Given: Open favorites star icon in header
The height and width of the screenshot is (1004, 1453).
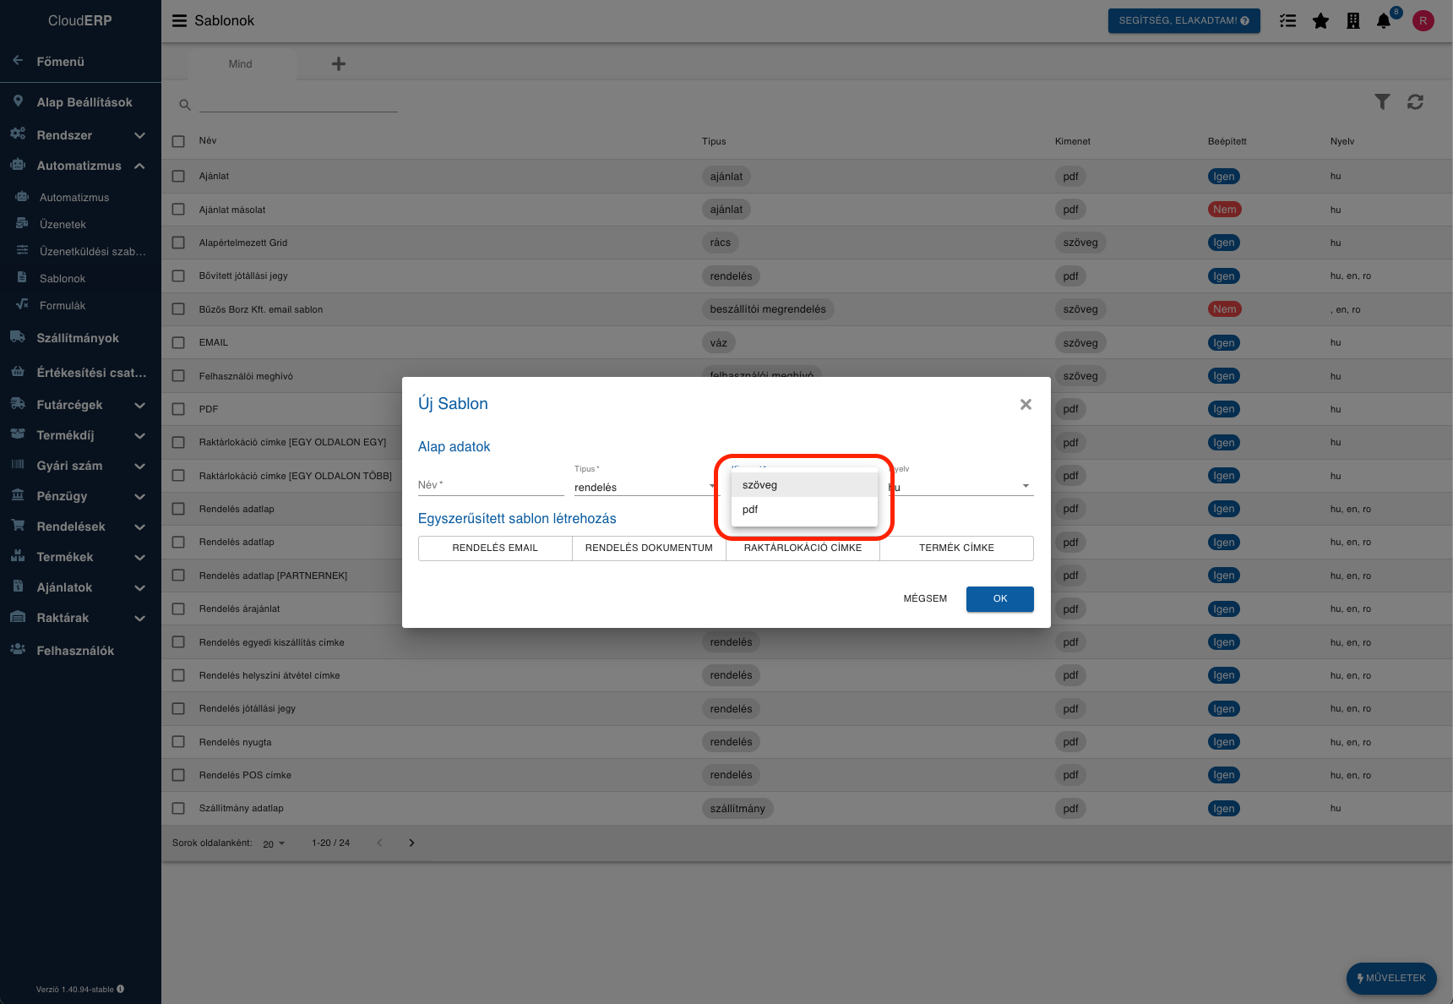Looking at the screenshot, I should [x=1320, y=21].
